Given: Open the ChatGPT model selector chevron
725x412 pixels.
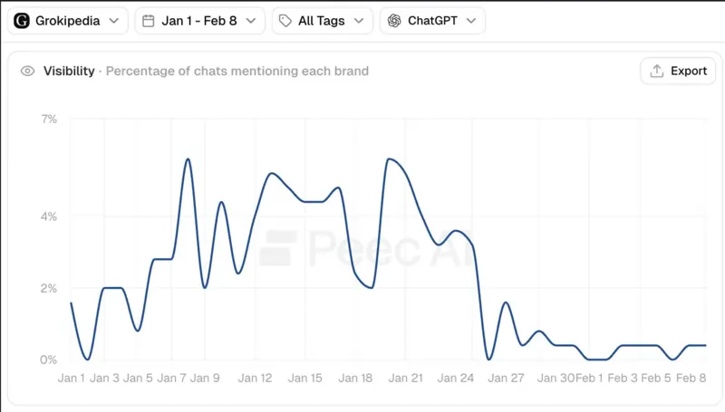Looking at the screenshot, I should tap(470, 21).
